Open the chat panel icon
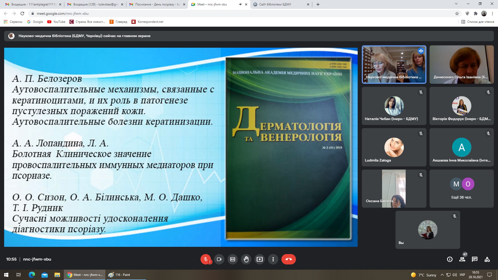 (x=475, y=259)
